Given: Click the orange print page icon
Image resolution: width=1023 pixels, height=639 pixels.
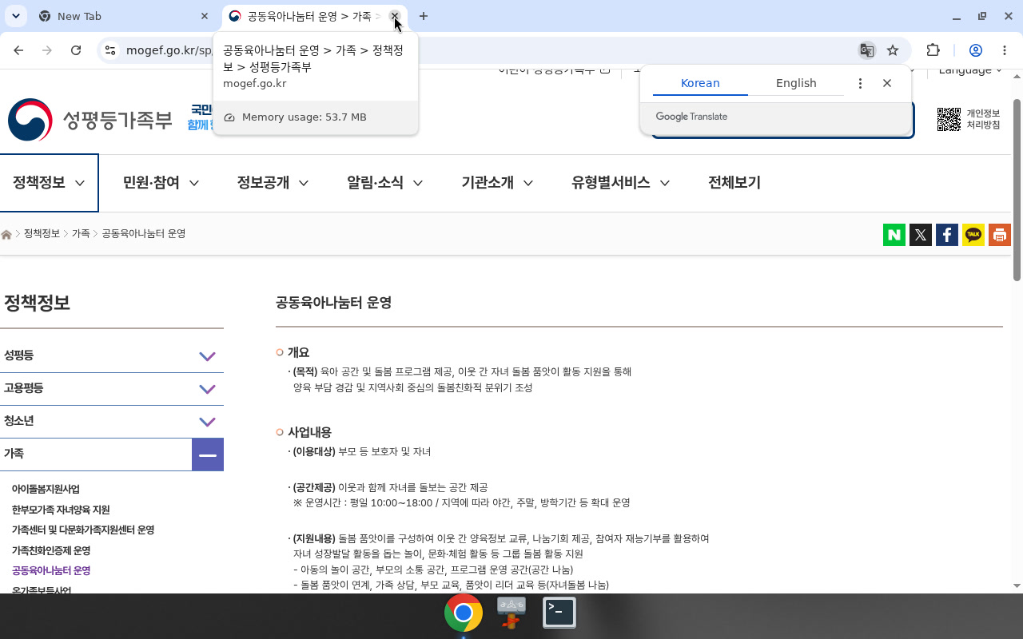Looking at the screenshot, I should pyautogui.click(x=1000, y=235).
